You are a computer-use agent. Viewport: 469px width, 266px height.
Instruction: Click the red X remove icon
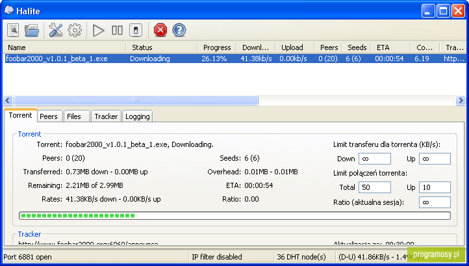(160, 31)
